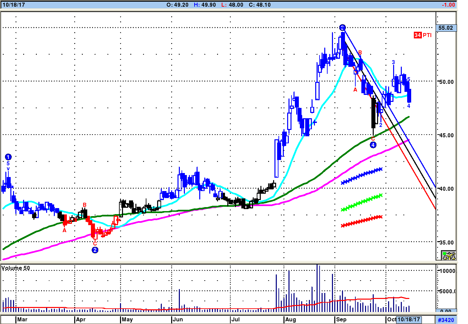Viewport: 468px width, 324px height.
Task: Click the Jun label on the time axis
Action: (178, 319)
